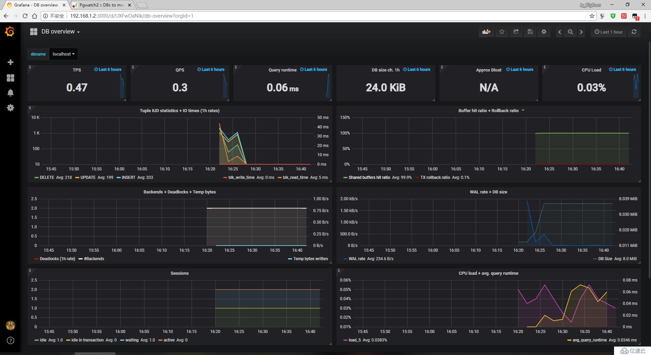Switch to Grafana - DB overview tab
This screenshot has height=355, width=651.
36,5
